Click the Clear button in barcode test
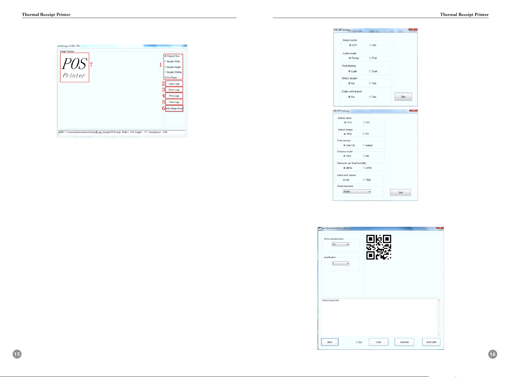 pos(379,342)
